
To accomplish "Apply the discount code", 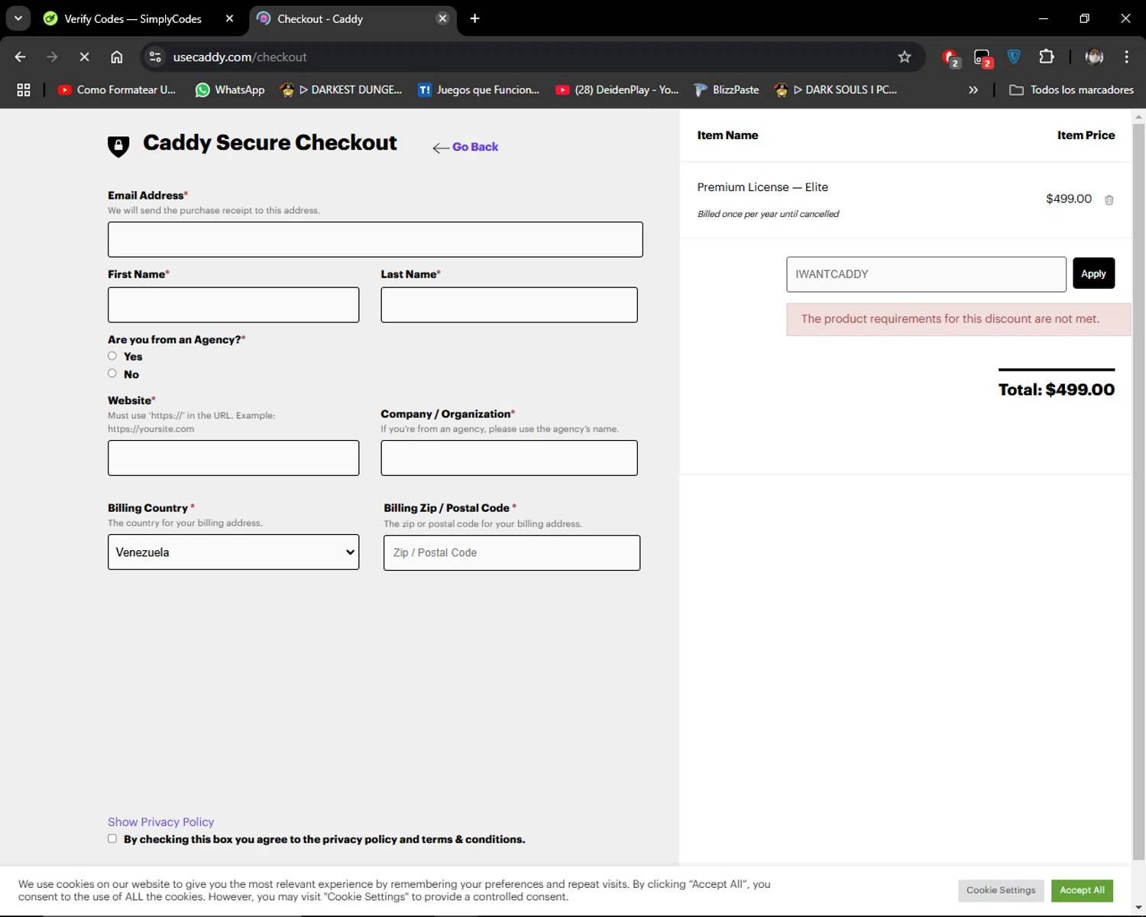I will [1093, 274].
